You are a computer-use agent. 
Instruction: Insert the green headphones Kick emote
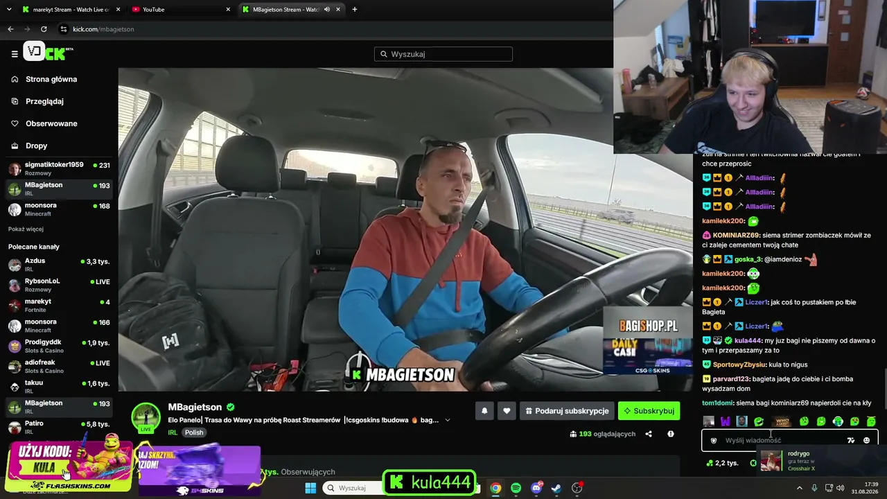(838, 421)
